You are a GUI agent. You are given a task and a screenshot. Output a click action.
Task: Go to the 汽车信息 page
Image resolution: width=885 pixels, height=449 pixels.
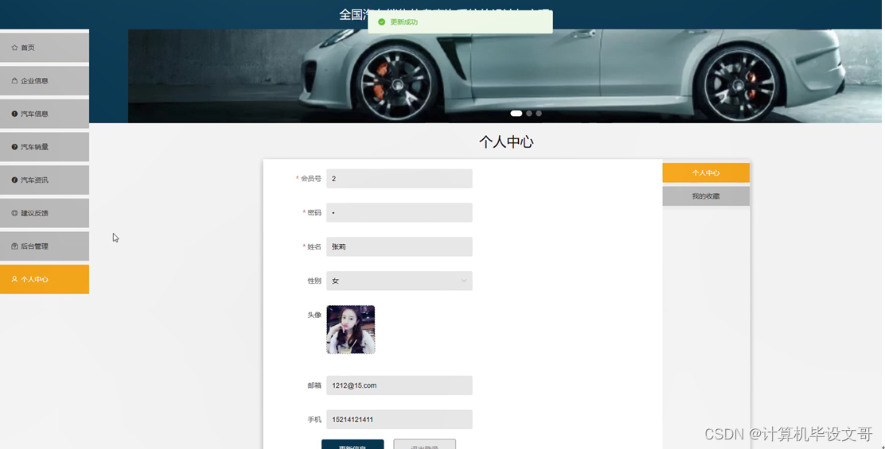(x=45, y=114)
